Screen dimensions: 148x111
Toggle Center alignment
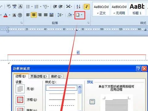pyautogui.click(x=34, y=15)
